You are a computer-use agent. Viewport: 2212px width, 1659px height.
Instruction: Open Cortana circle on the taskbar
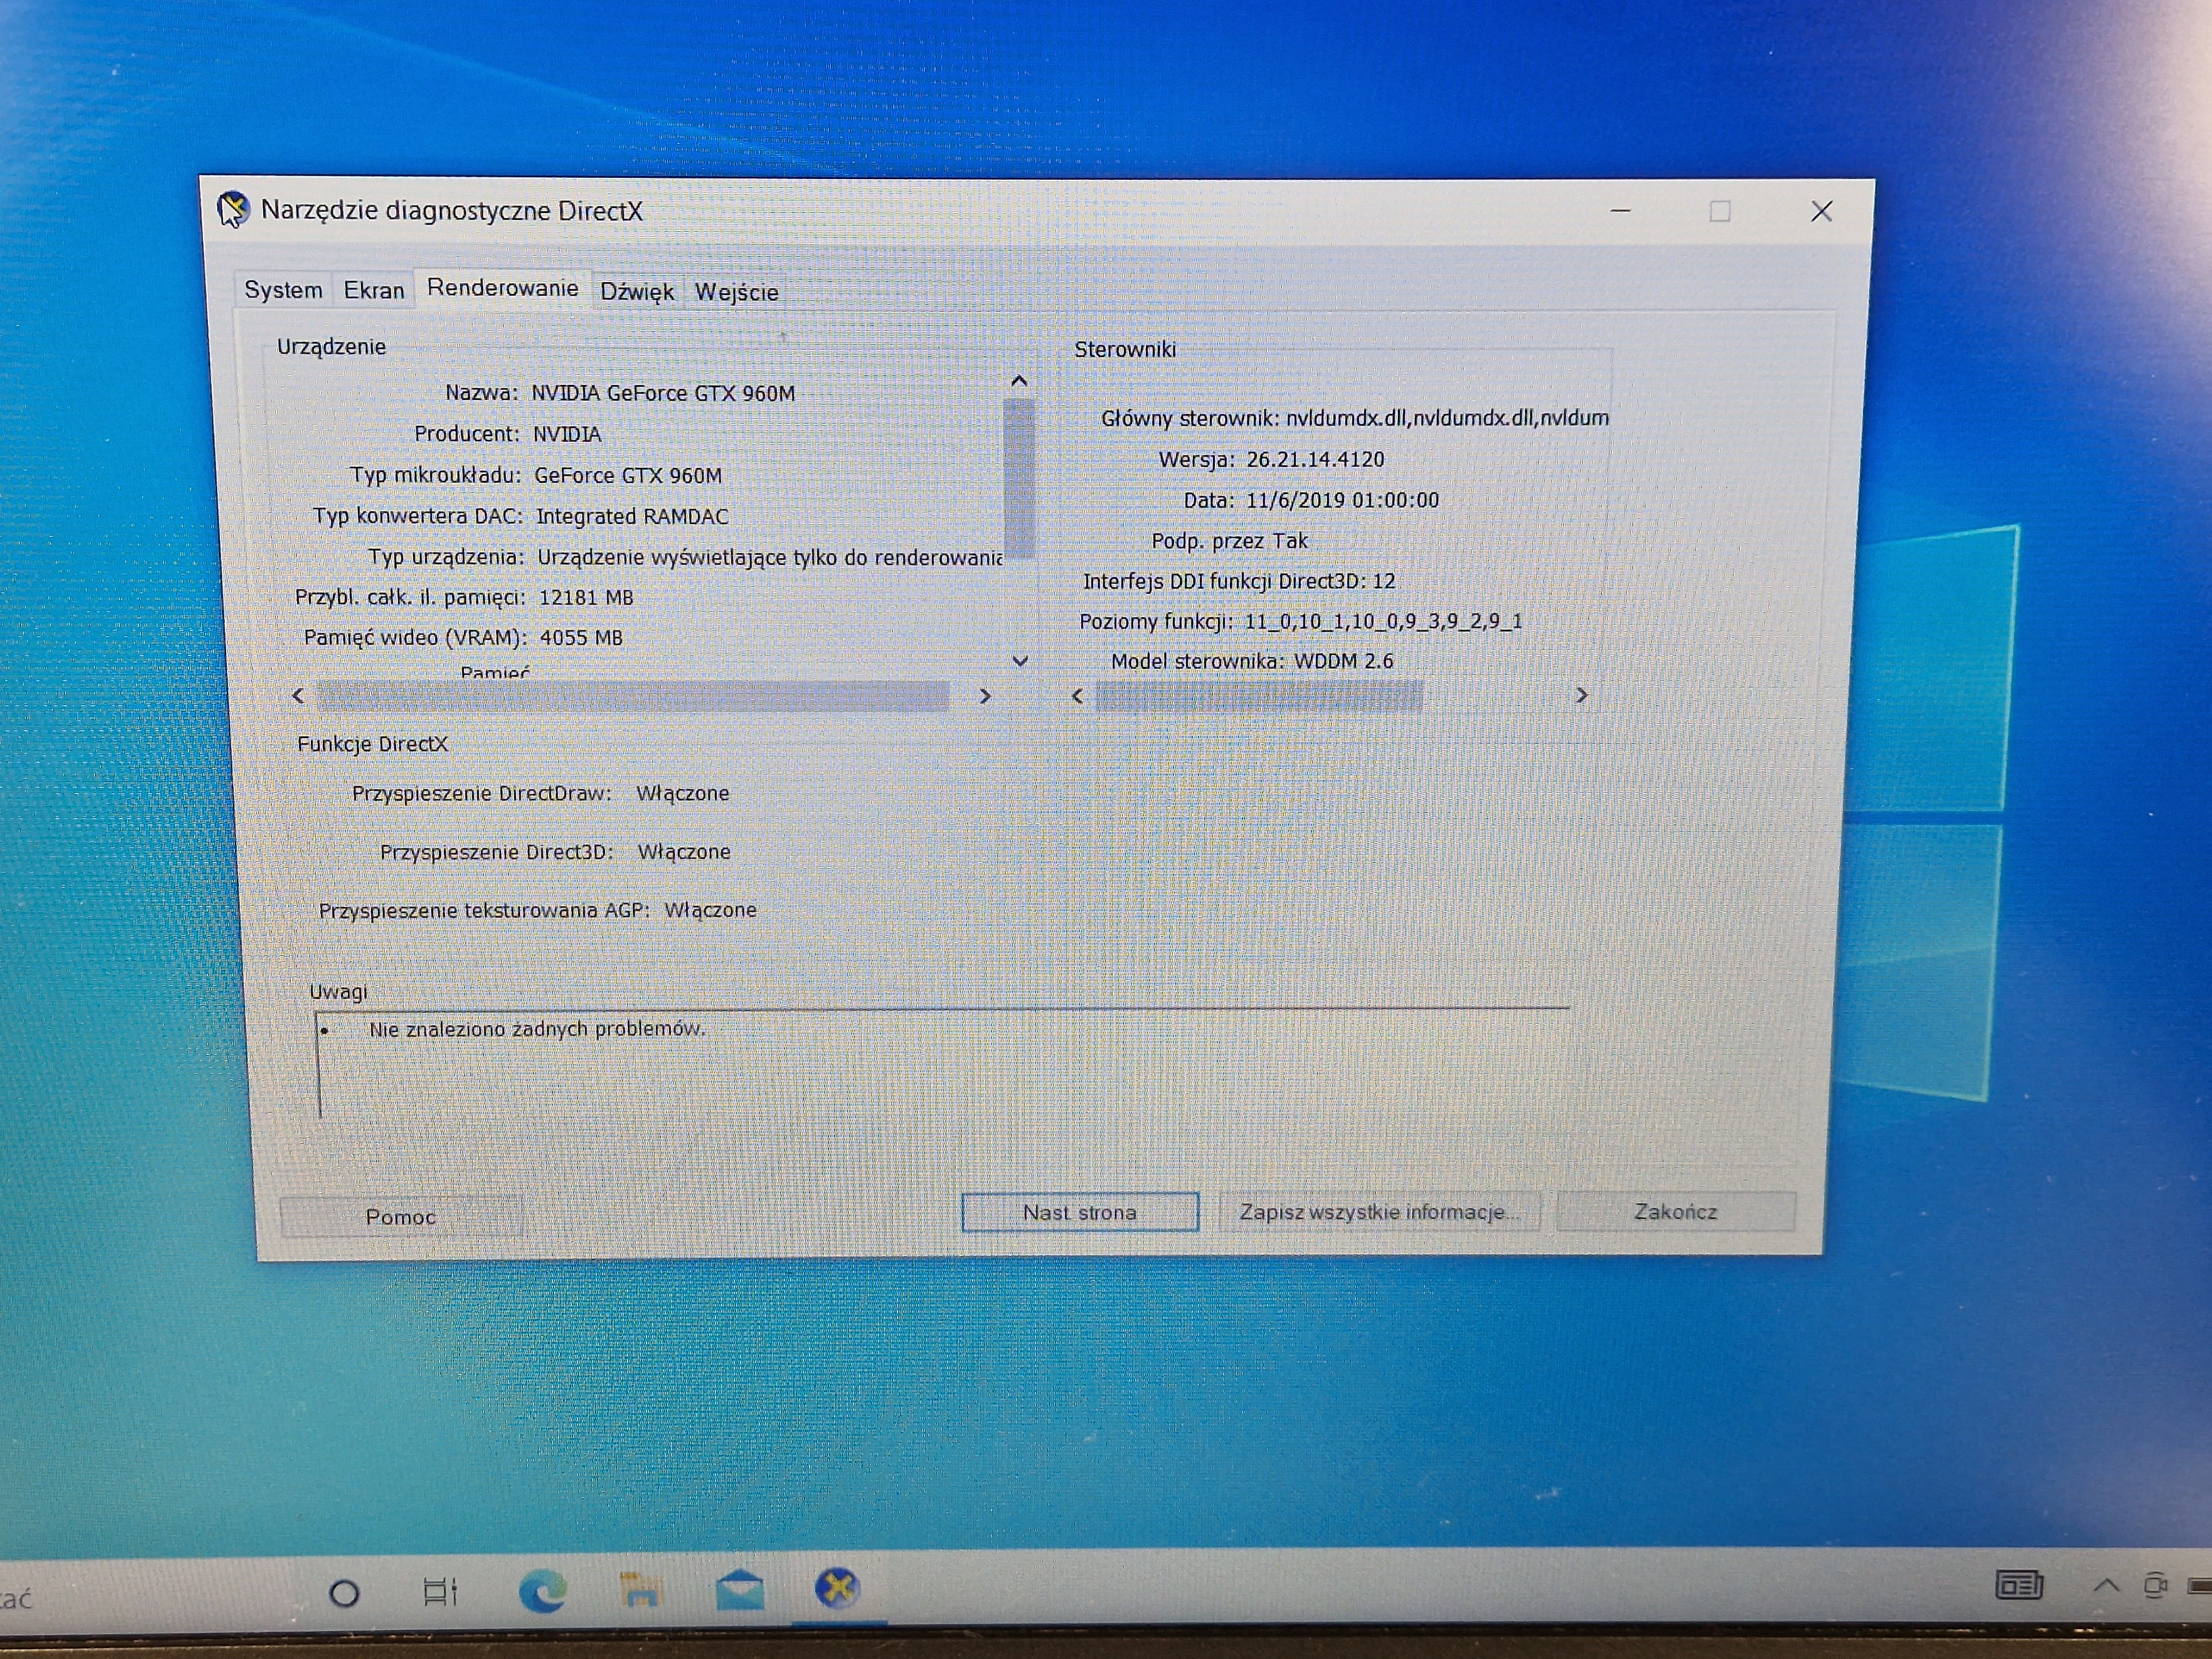click(x=344, y=1593)
